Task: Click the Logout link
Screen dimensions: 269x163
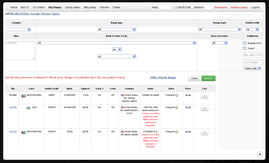Action: coord(255,7)
